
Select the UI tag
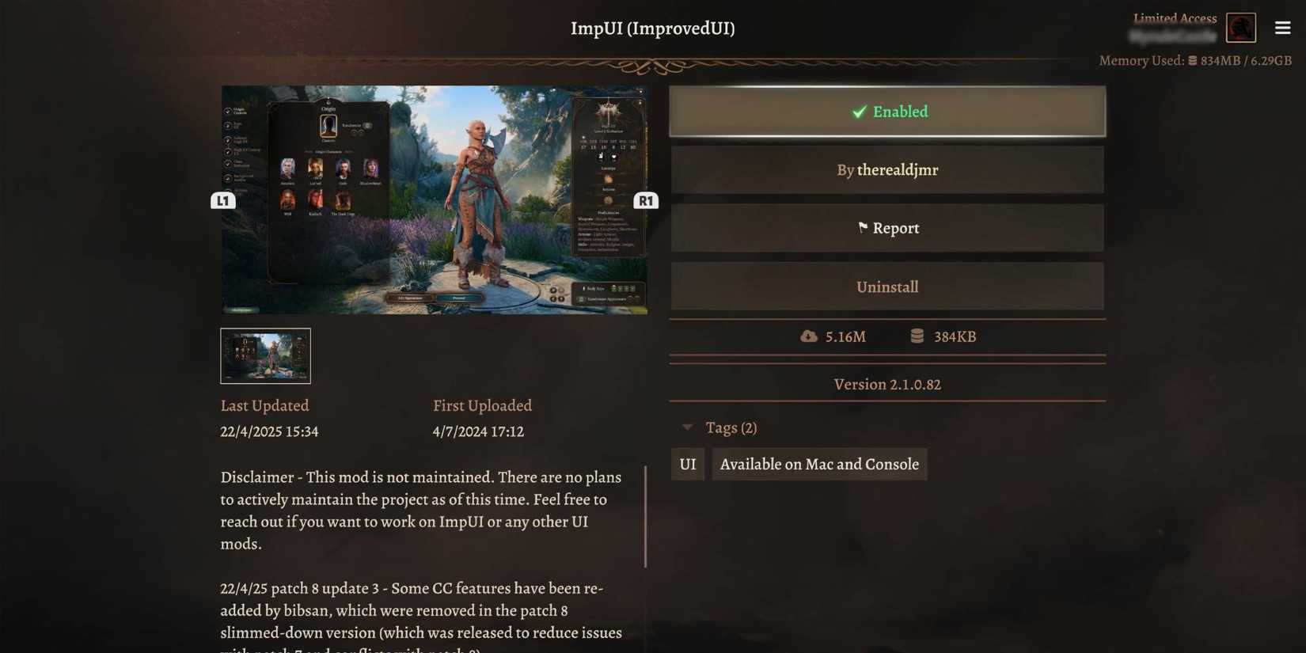pos(687,464)
